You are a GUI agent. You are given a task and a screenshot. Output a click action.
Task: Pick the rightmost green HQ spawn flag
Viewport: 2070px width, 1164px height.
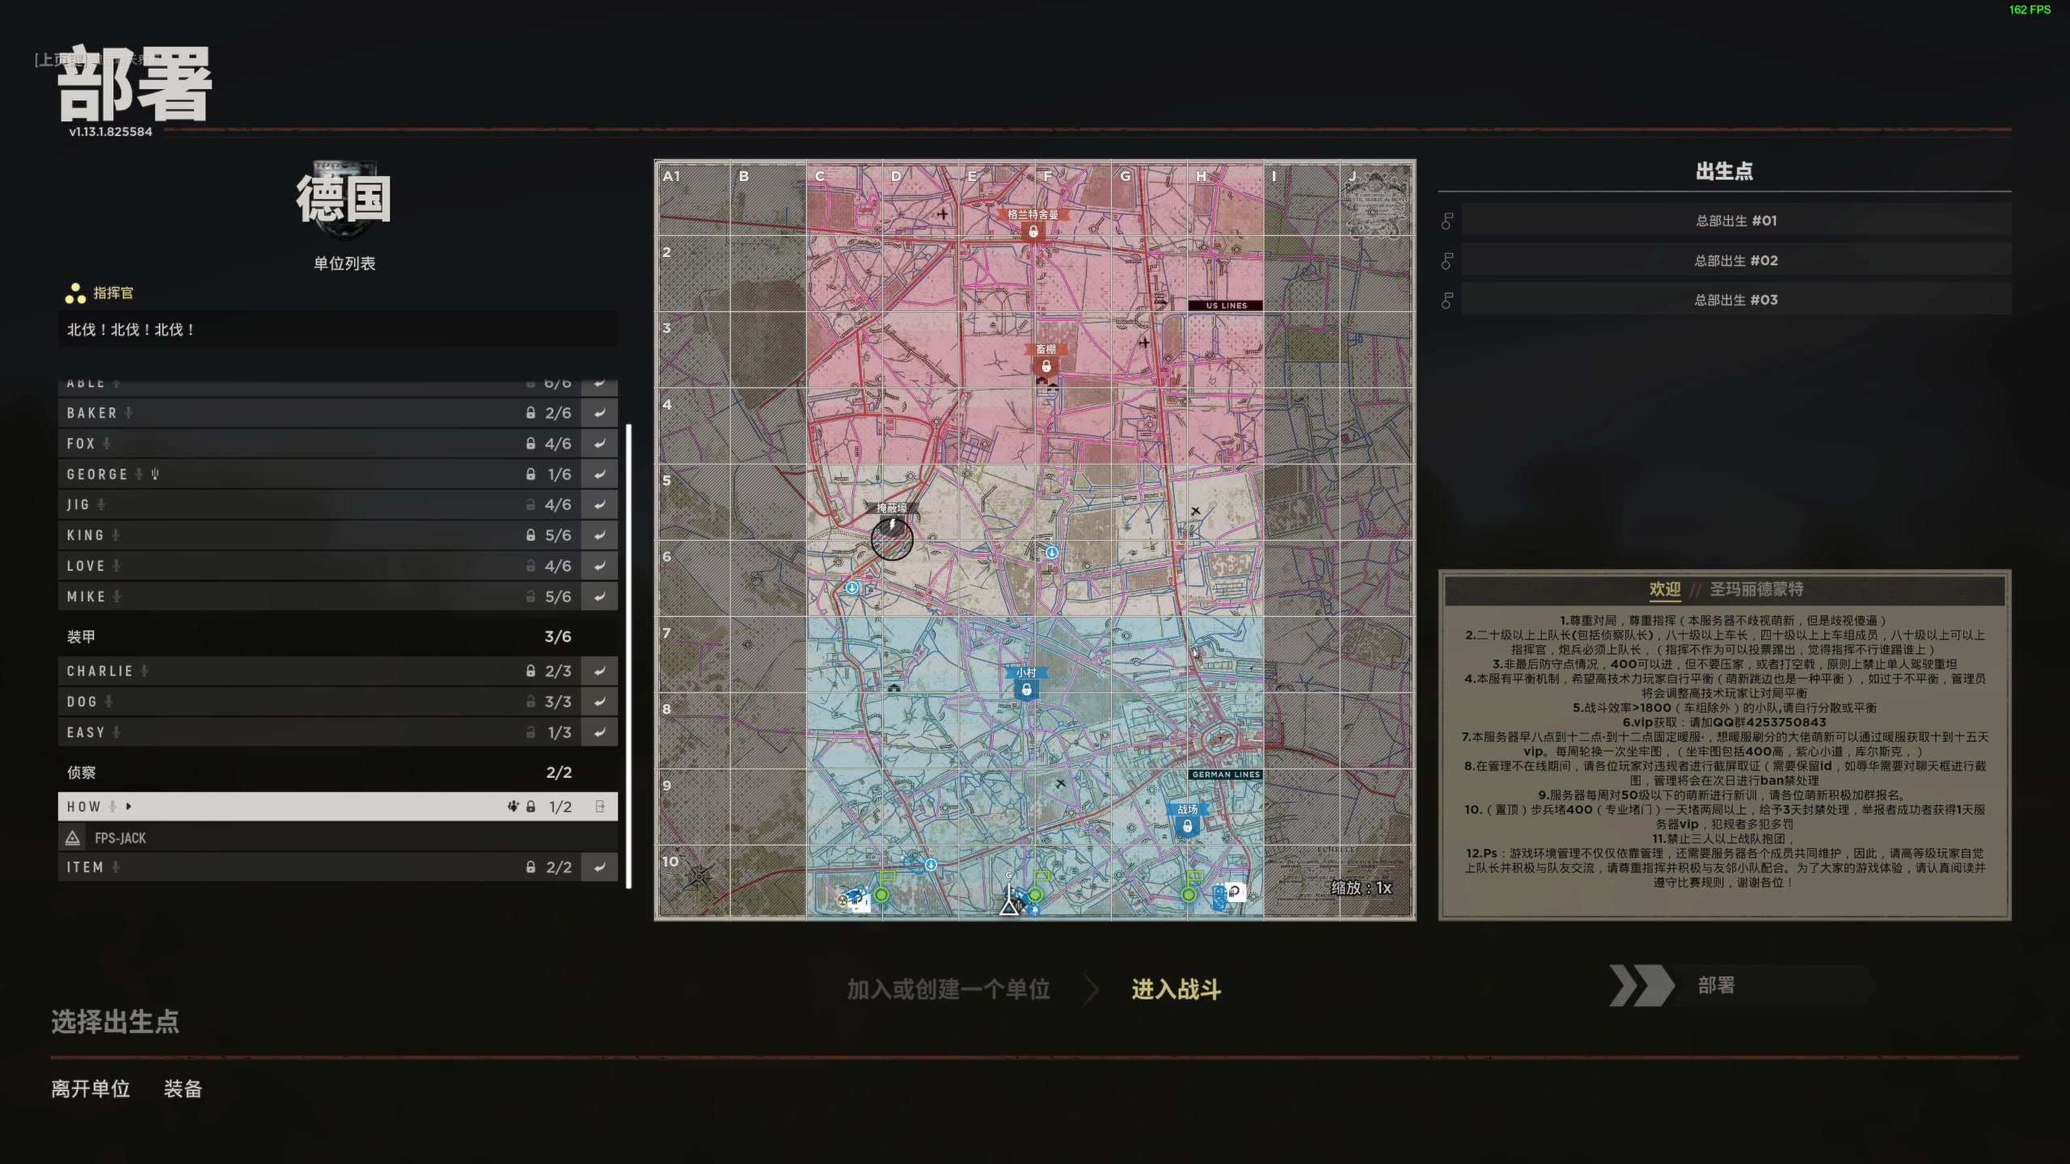[x=1189, y=894]
